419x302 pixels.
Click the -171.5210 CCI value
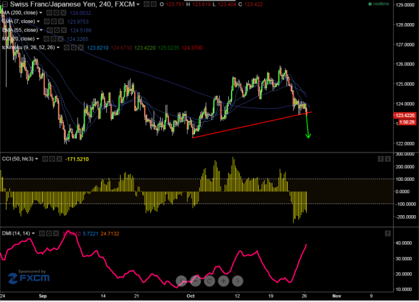[x=77, y=159]
